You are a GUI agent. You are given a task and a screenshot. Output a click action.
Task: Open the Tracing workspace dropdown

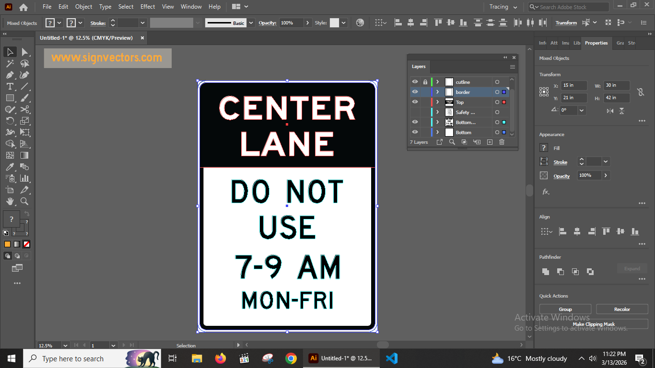click(x=503, y=7)
